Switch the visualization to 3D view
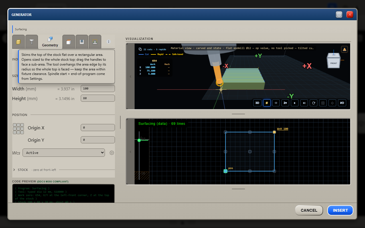 click(257, 103)
